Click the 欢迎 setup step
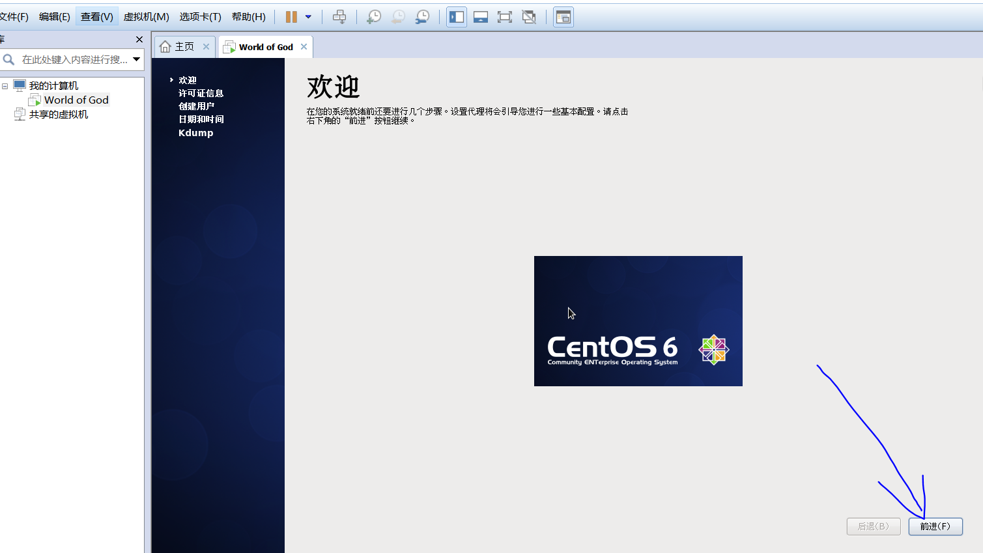 click(x=188, y=80)
